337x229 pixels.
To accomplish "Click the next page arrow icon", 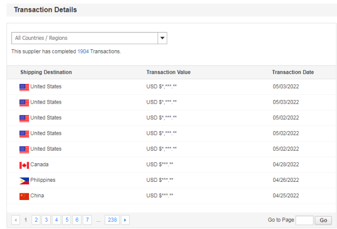I will [x=125, y=220].
